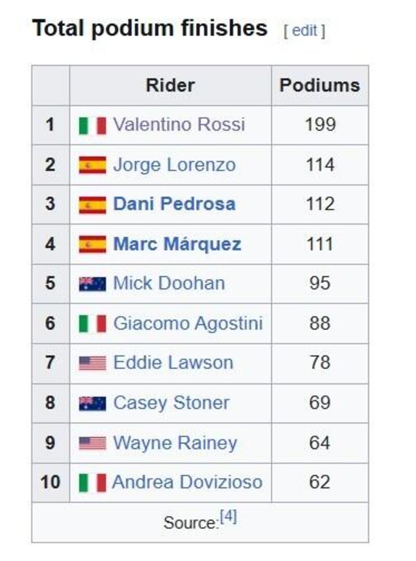Viewport: 416px width, 561px height.
Task: Click the Australia flag beside Mick Doohan
Action: point(92,284)
